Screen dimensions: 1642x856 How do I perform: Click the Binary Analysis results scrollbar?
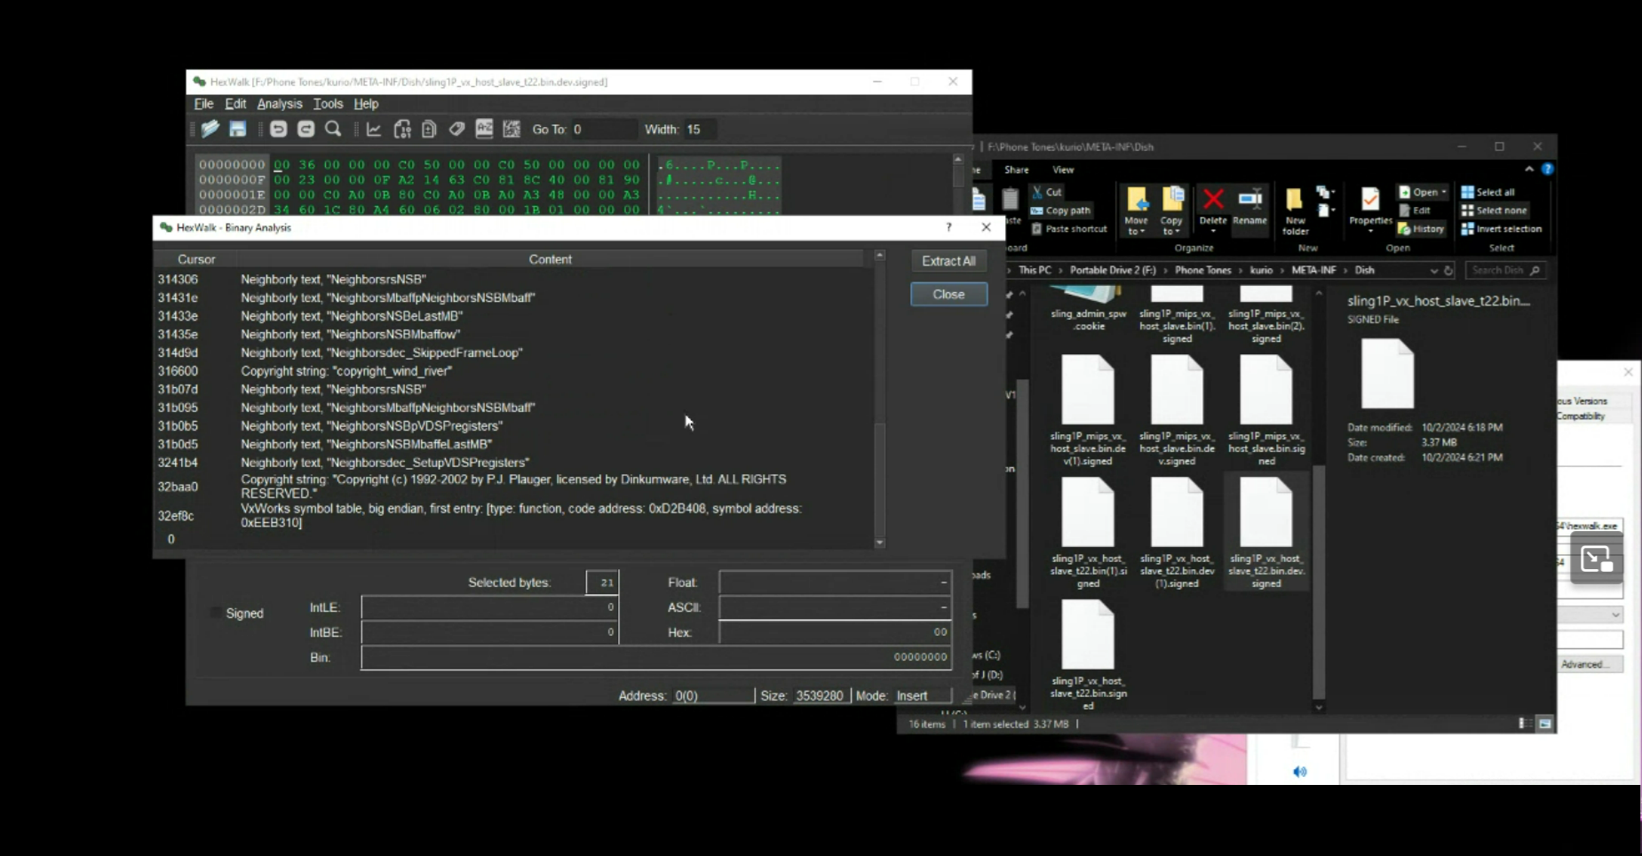[879, 400]
